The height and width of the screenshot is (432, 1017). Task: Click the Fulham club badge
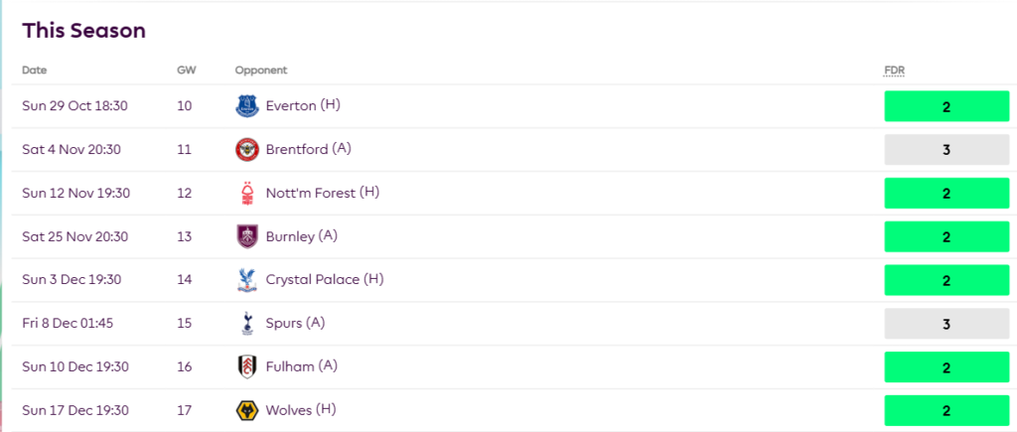(247, 367)
